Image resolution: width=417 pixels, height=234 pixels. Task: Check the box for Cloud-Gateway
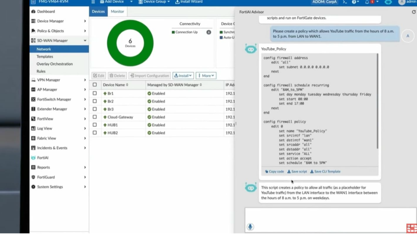coord(95,117)
